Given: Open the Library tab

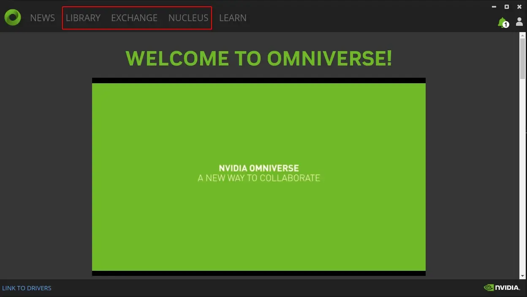Looking at the screenshot, I should coord(83,18).
